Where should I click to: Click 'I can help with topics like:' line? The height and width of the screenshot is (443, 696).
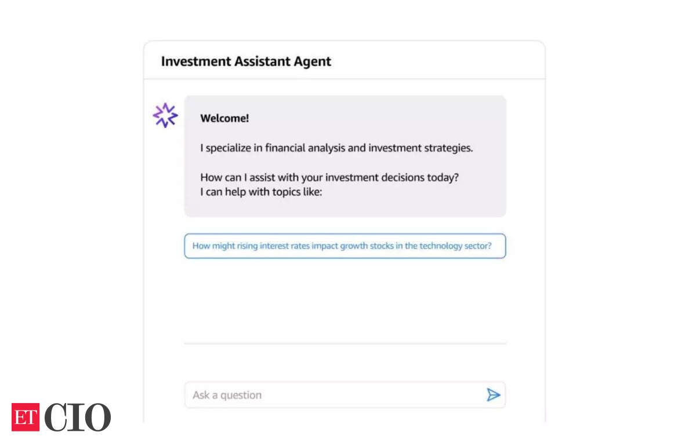[260, 192]
